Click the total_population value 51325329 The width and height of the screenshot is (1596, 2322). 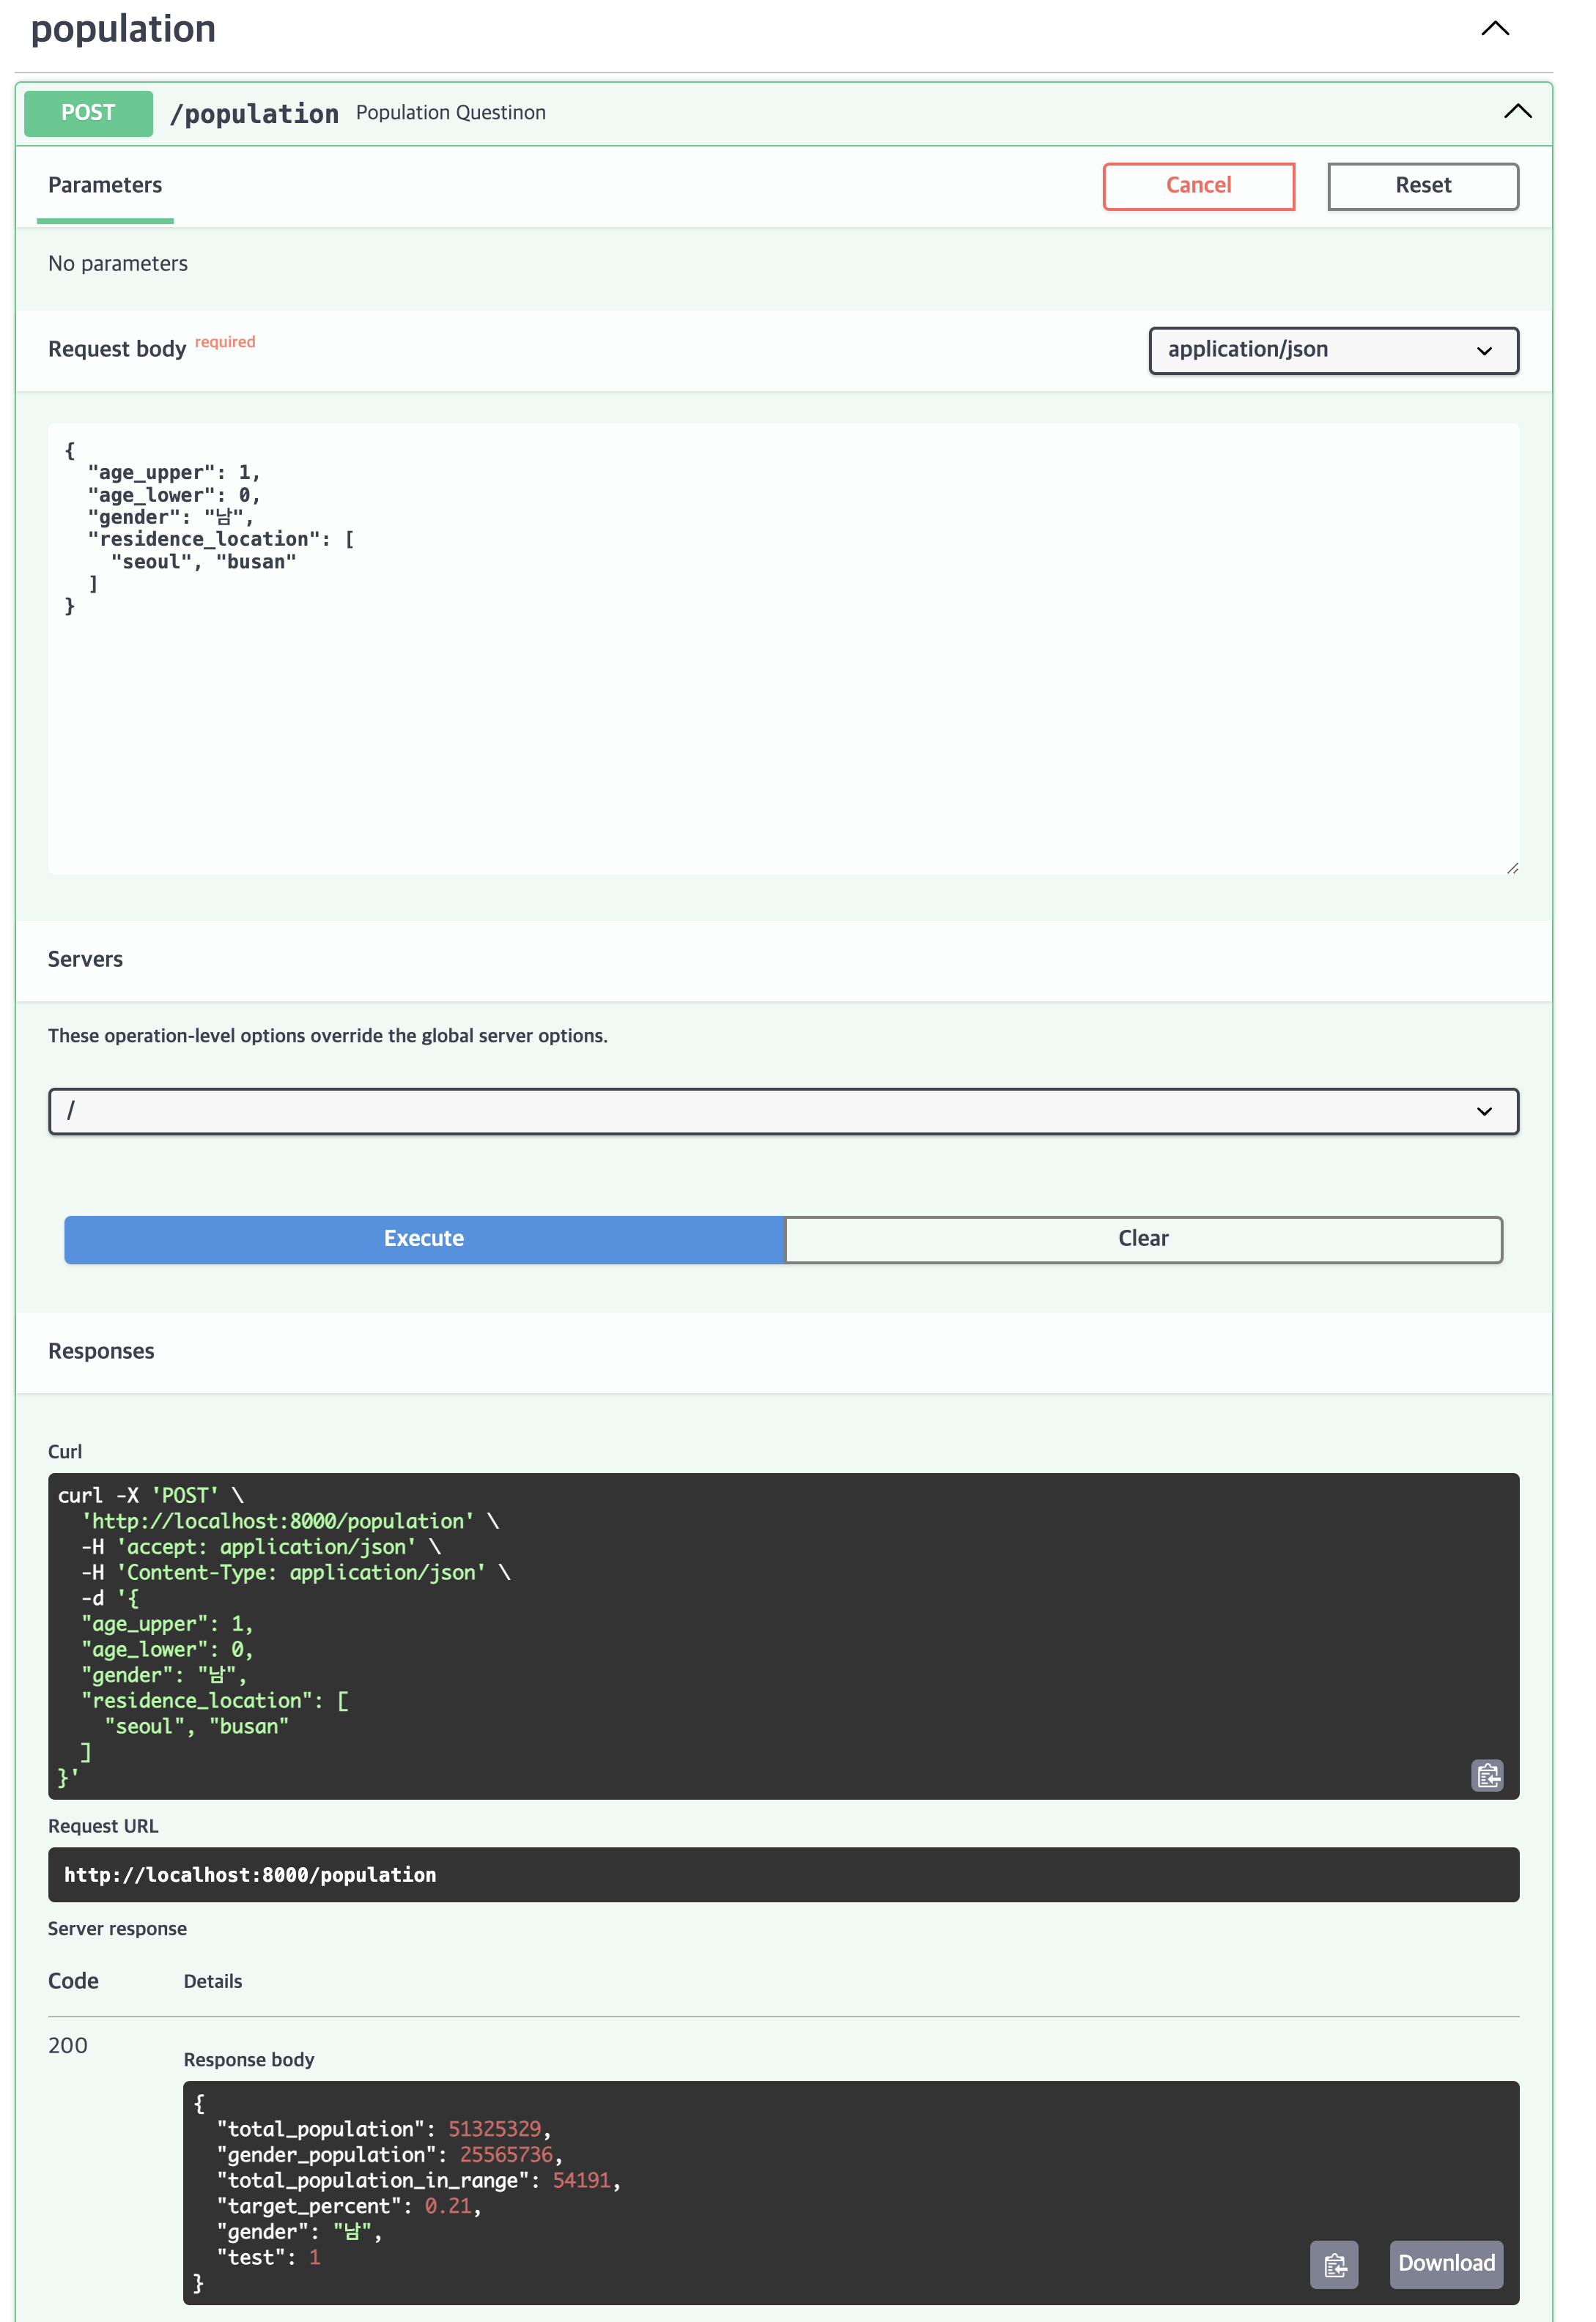(494, 2129)
